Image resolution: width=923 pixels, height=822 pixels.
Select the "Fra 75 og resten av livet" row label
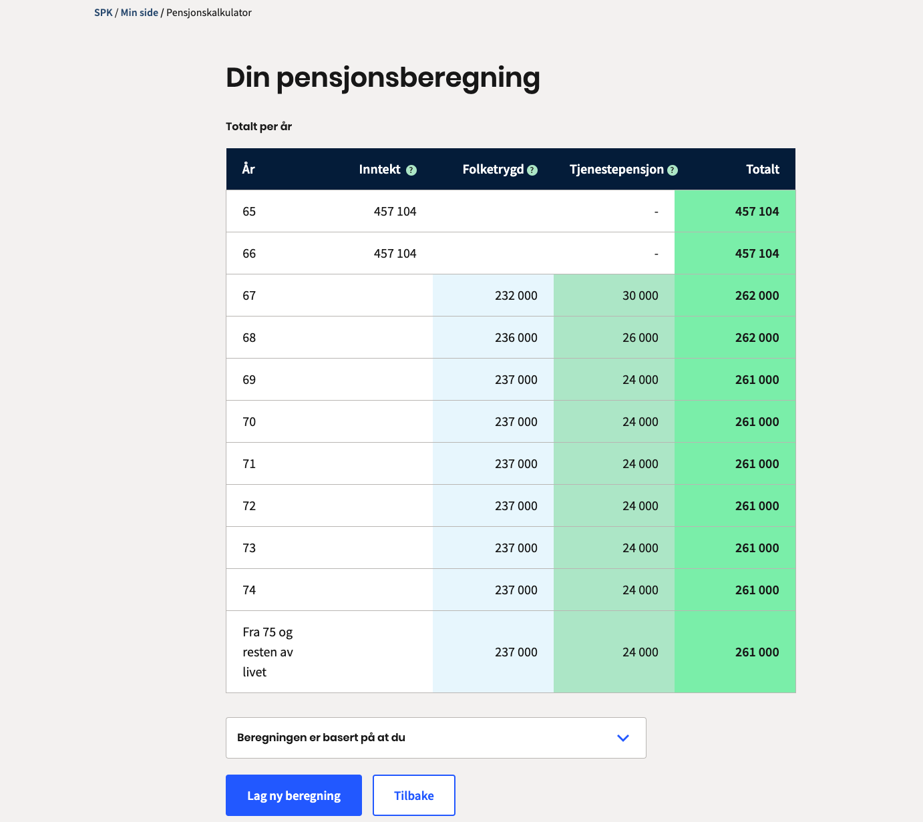[268, 652]
